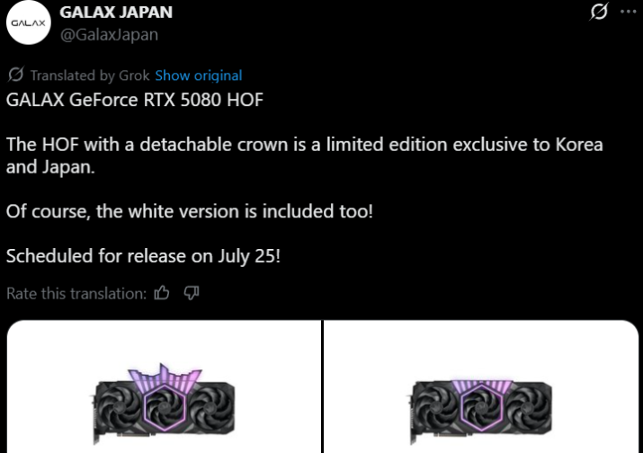This screenshot has width=643, height=453.
Task: Open the left image with raised crown GPU
Action: click(x=164, y=386)
